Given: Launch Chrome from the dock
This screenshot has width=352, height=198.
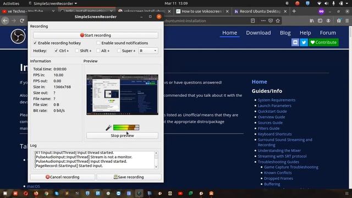Looking at the screenshot, I should tap(46, 193).
